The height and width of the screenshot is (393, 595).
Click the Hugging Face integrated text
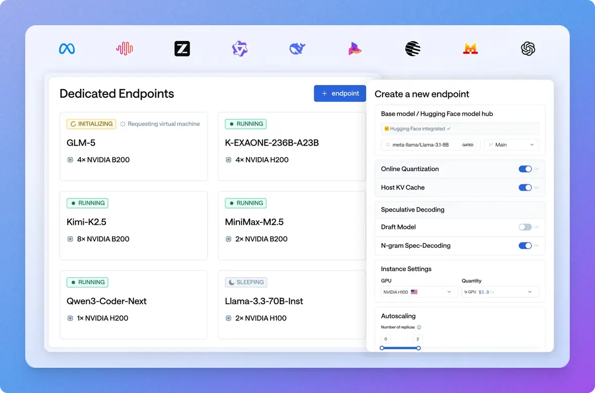tap(418, 128)
